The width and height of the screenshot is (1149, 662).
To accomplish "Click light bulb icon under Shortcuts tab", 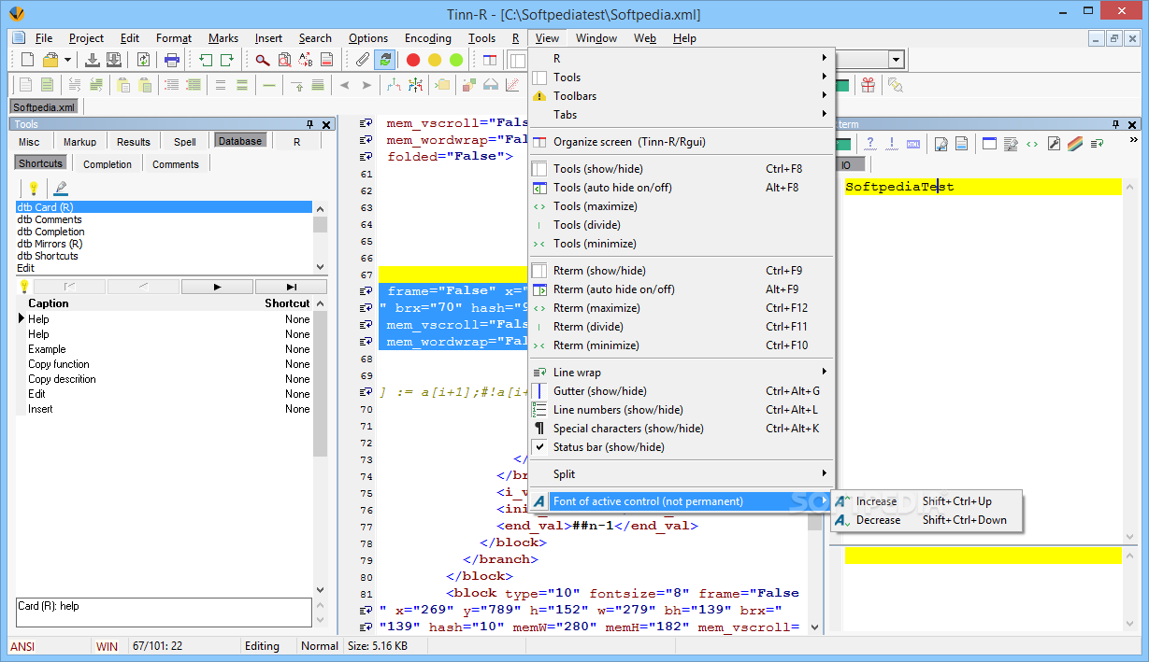I will point(33,188).
